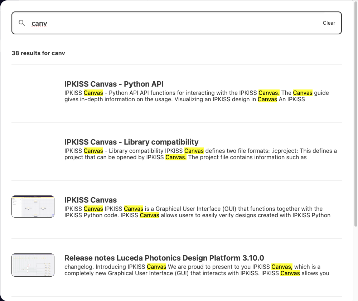The image size is (358, 301).
Task: Open the "IPKISS Canvas - Python API" result
Action: coord(114,84)
